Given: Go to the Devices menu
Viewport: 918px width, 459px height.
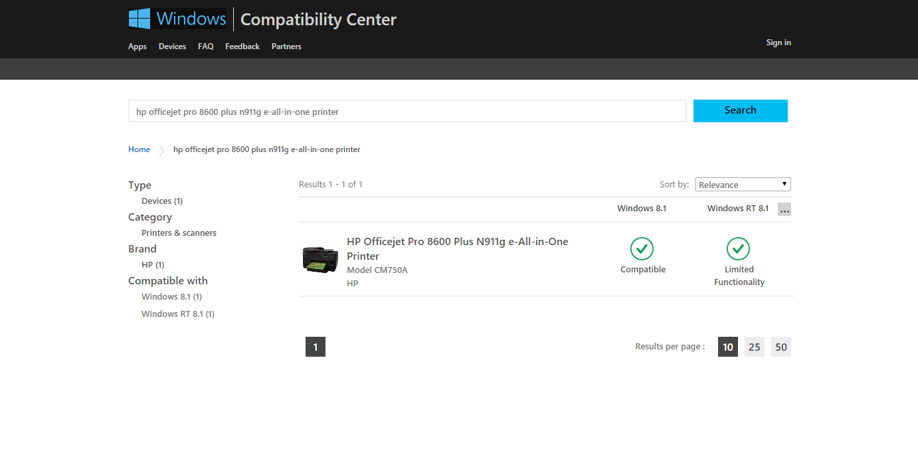Looking at the screenshot, I should point(172,46).
